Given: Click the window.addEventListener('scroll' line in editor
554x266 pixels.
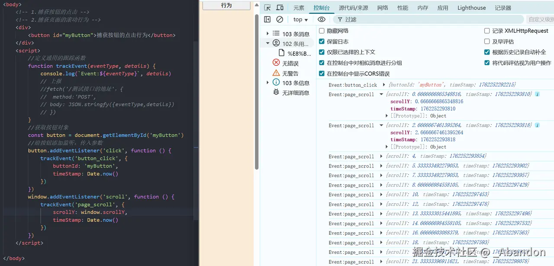Looking at the screenshot, I should (101, 197).
